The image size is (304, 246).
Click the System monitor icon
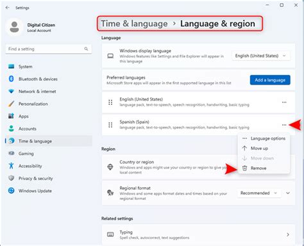pyautogui.click(x=12, y=67)
